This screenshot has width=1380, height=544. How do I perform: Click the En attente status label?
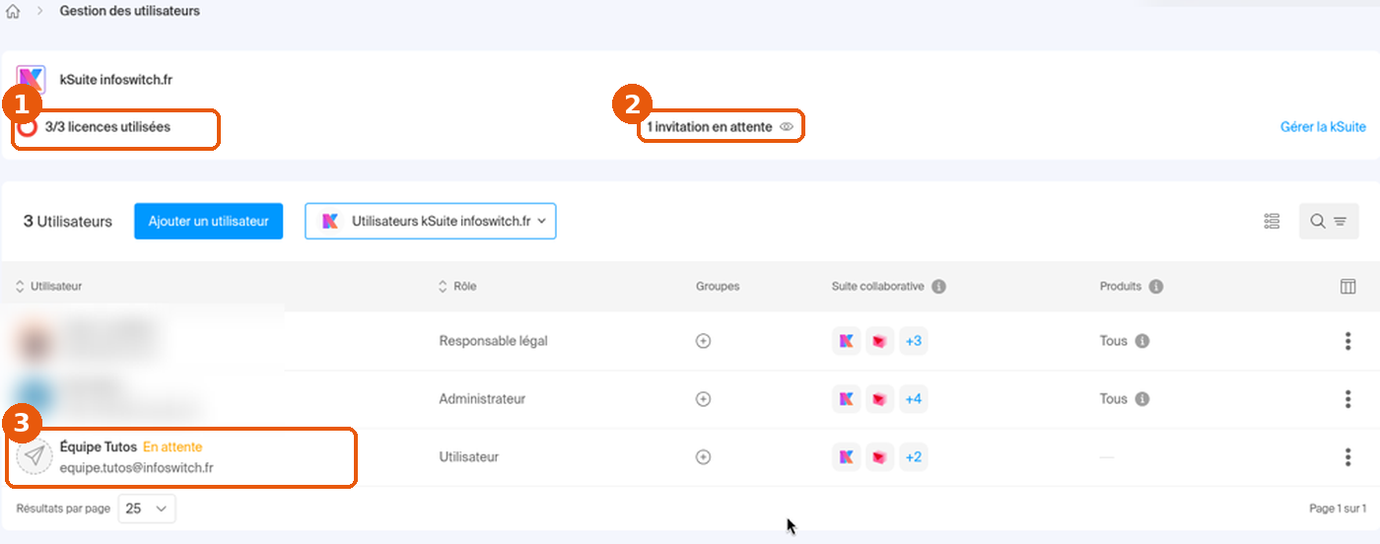[x=172, y=447]
